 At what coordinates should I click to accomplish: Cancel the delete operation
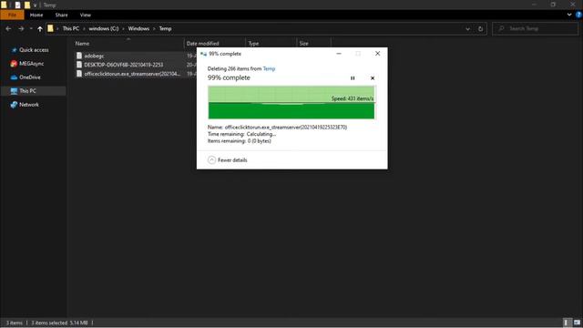(373, 78)
